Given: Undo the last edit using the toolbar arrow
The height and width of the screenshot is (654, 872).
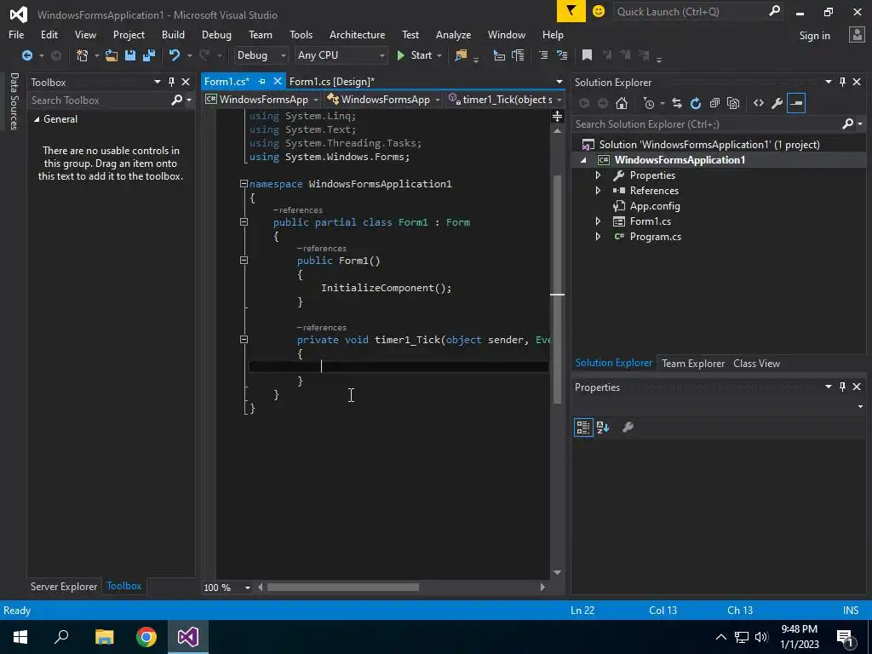Looking at the screenshot, I should pos(175,55).
